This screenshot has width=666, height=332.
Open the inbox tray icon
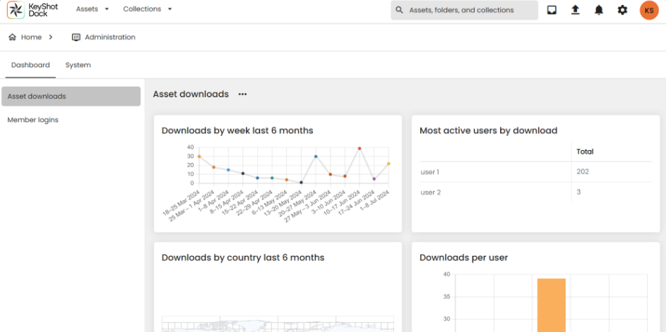pos(552,10)
